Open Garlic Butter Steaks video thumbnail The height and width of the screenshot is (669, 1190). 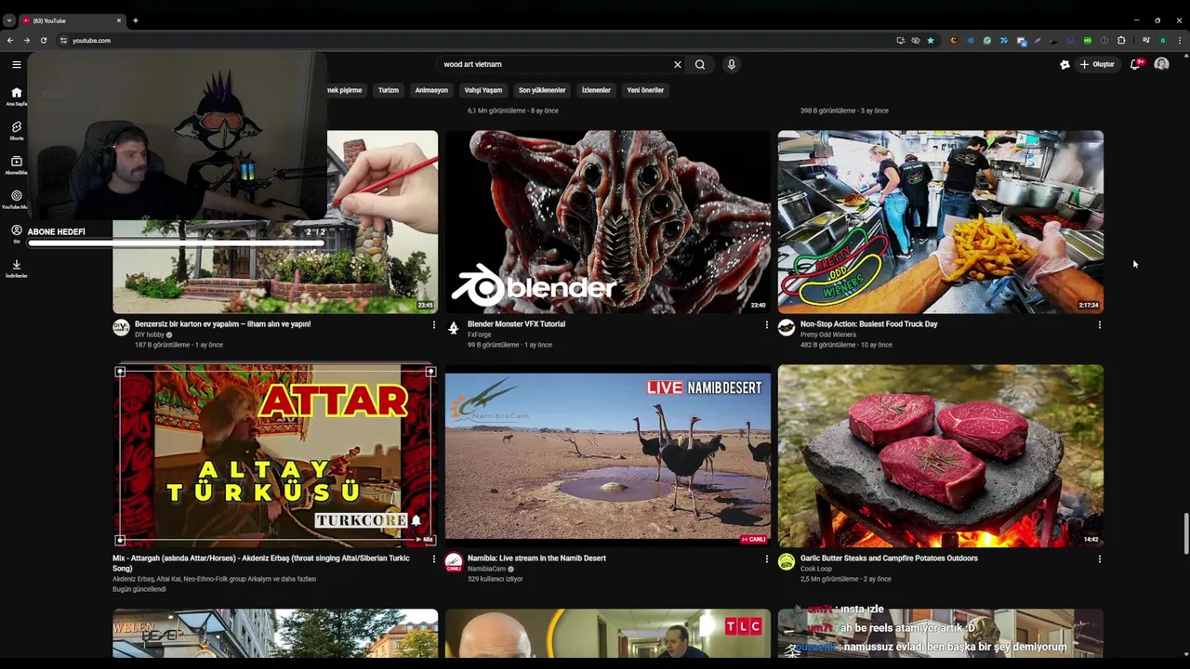click(941, 455)
